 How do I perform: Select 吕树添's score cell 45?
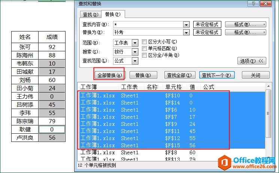point(52,104)
